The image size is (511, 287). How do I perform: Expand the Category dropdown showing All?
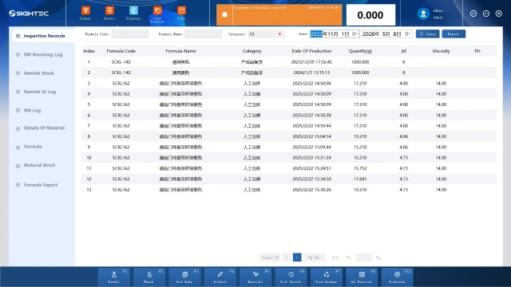pyautogui.click(x=266, y=33)
